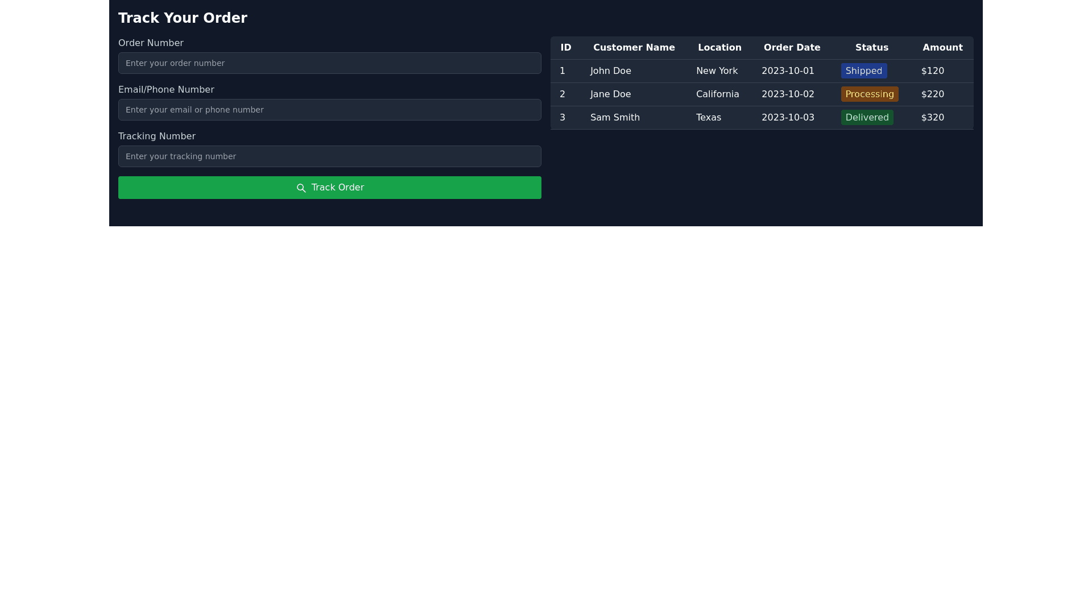Select Sam Smith customer name cell

615,118
